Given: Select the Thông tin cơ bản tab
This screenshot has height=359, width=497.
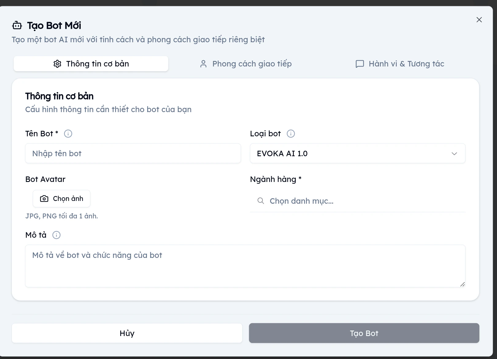Looking at the screenshot, I should 91,64.
